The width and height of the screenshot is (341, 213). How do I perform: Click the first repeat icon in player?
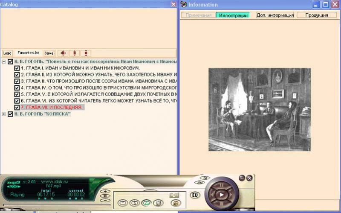pos(123,203)
